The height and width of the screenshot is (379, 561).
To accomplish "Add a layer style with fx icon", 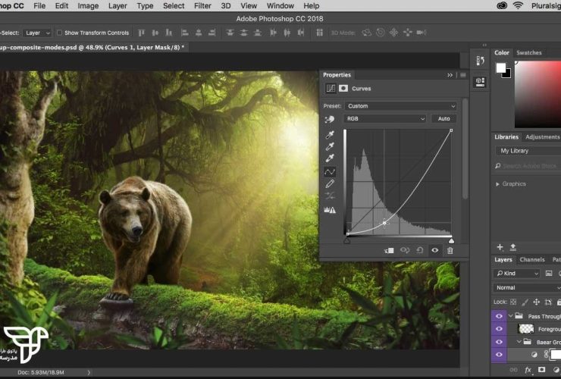I will [x=528, y=370].
